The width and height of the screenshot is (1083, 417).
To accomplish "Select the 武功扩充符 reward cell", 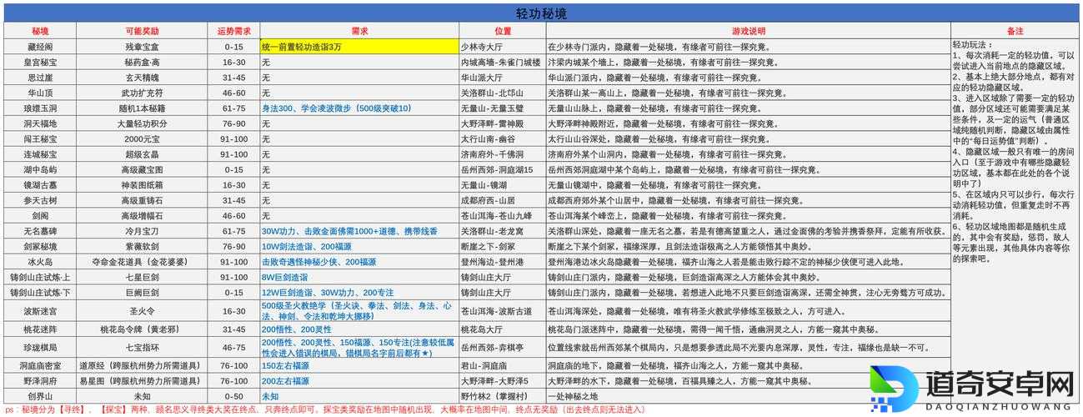I will click(x=143, y=93).
